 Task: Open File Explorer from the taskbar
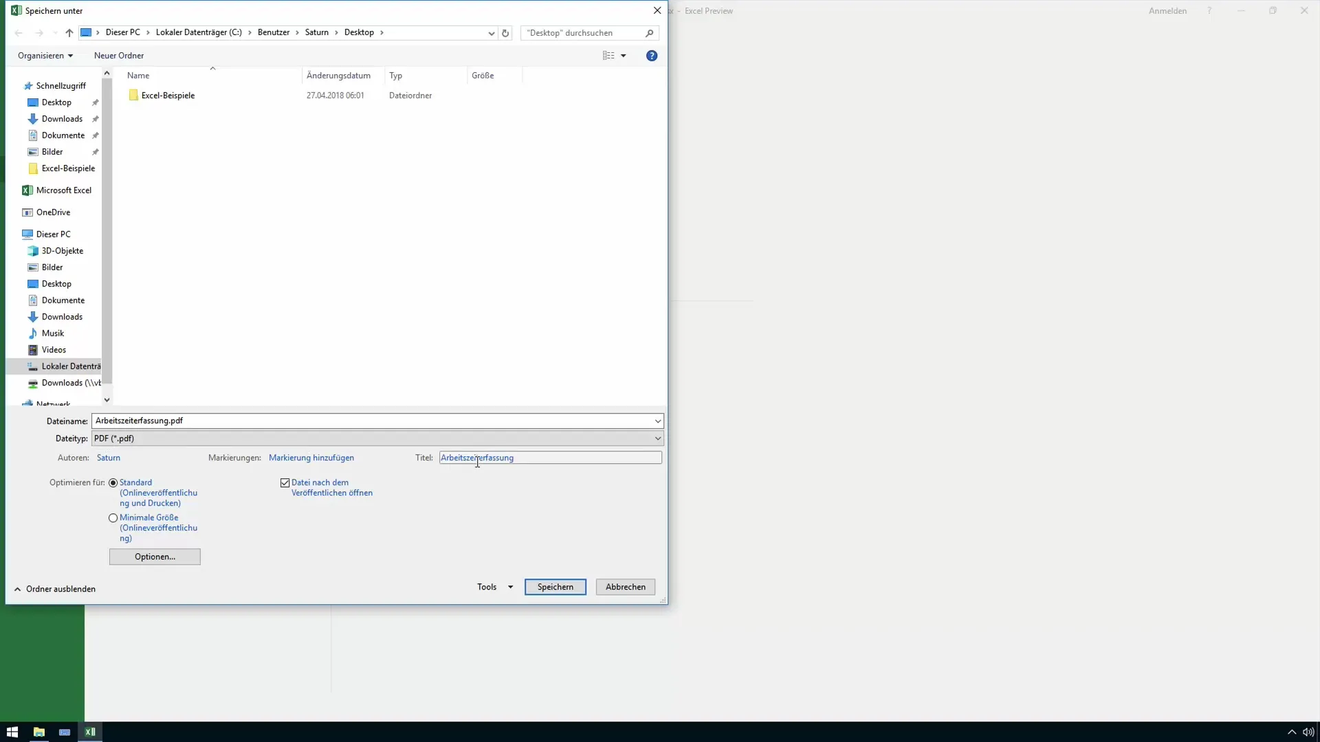click(x=39, y=732)
